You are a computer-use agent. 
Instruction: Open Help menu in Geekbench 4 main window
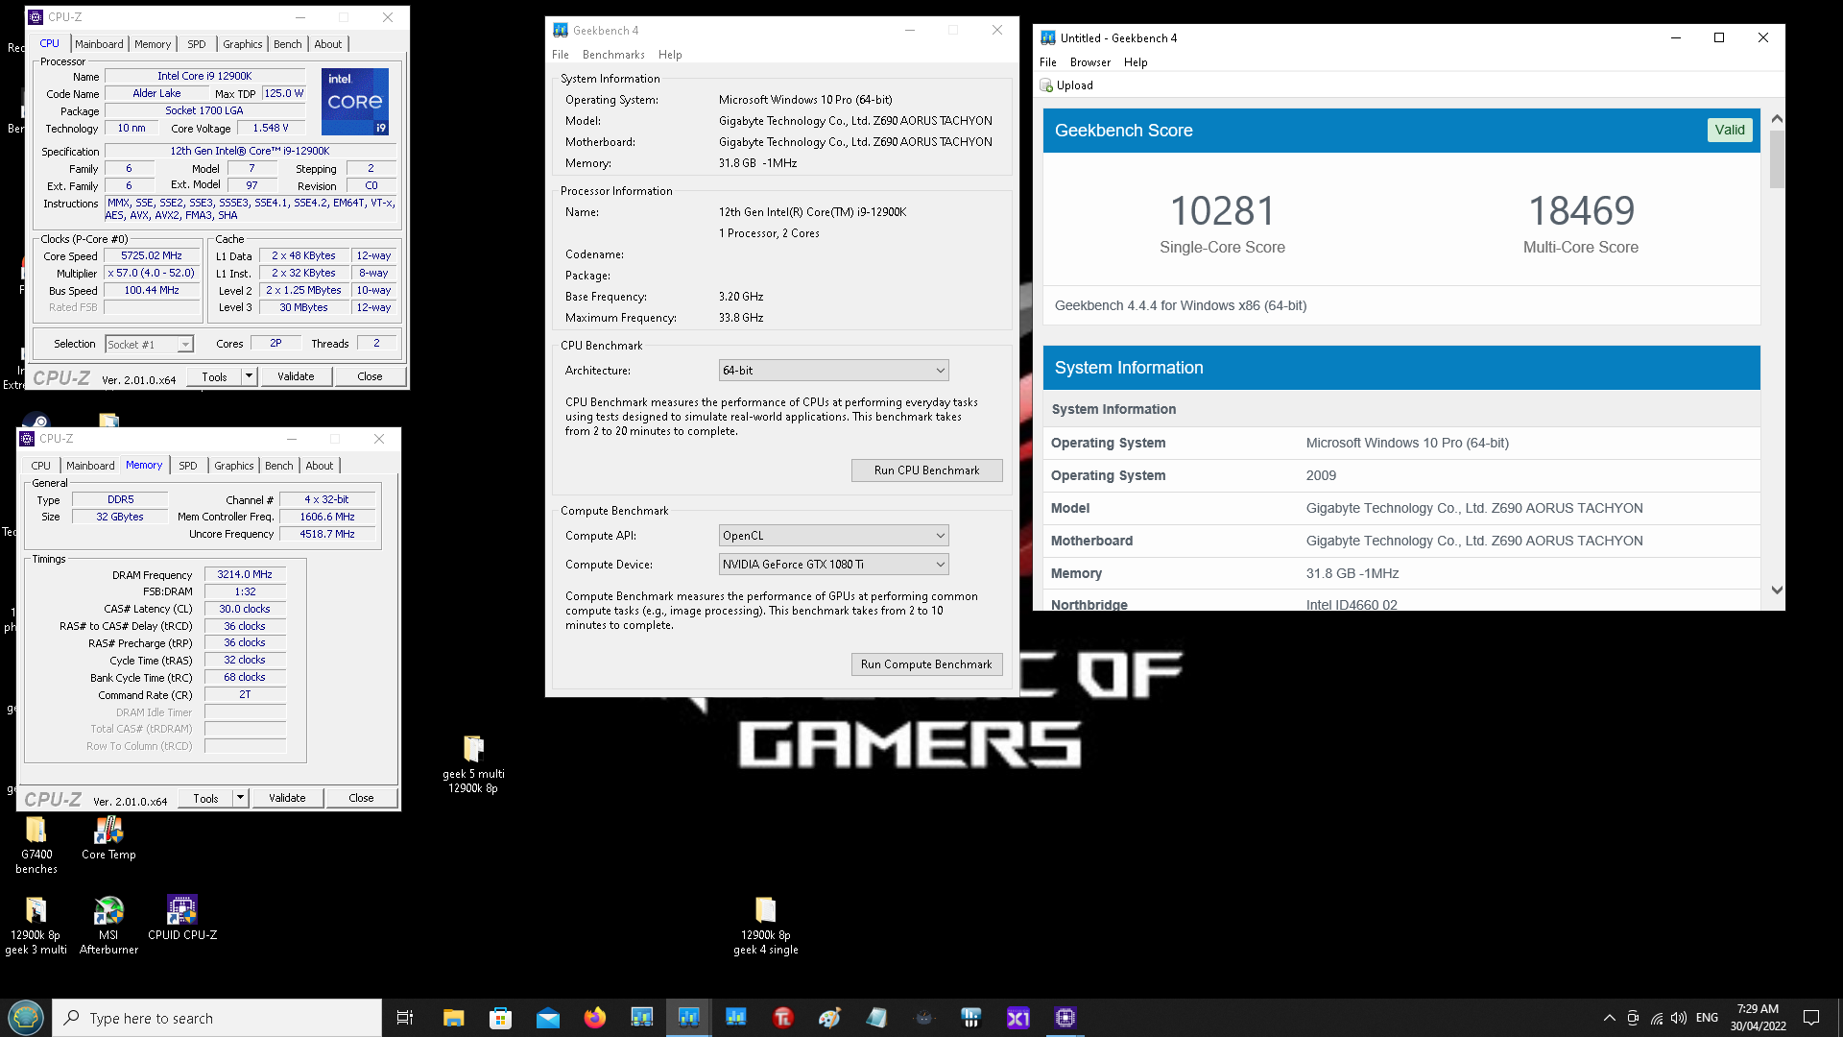coord(670,55)
